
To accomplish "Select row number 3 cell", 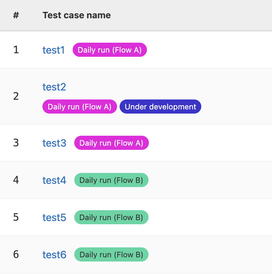I will pos(16,143).
